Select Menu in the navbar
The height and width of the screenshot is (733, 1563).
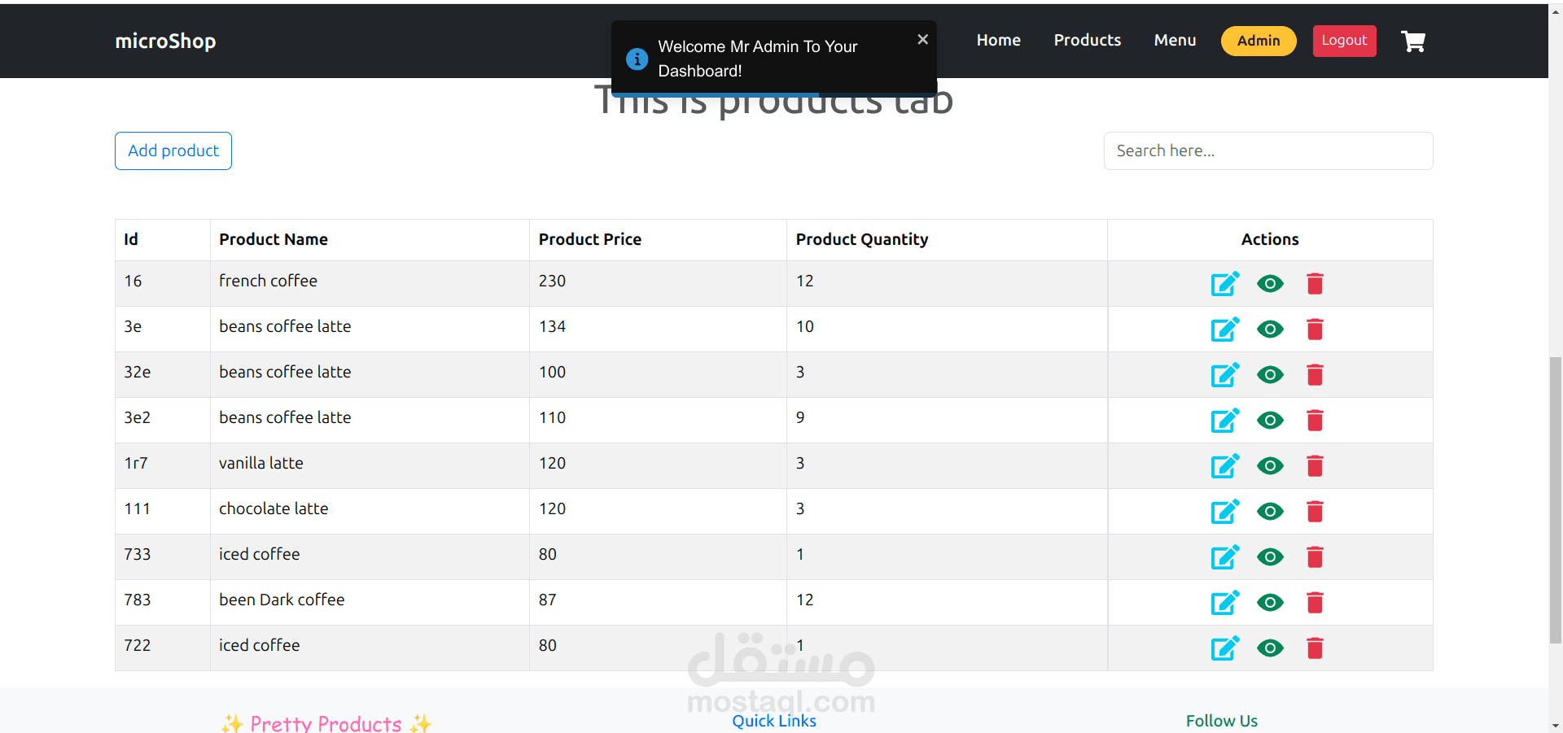[x=1175, y=40]
